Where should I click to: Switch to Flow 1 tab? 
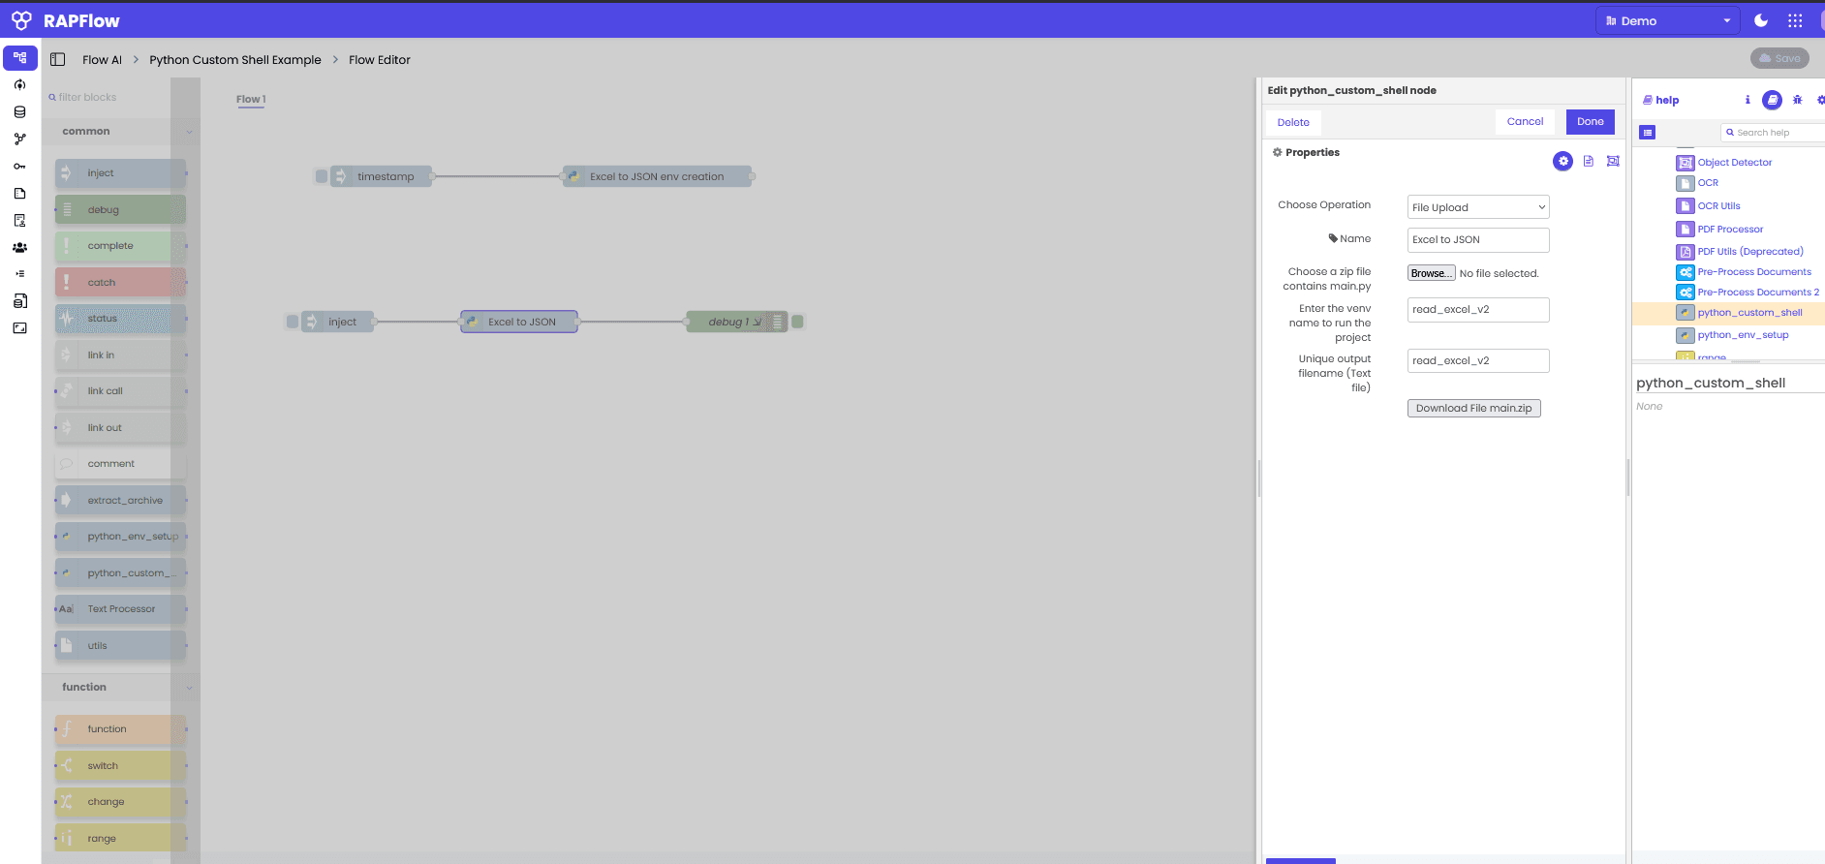pyautogui.click(x=251, y=99)
